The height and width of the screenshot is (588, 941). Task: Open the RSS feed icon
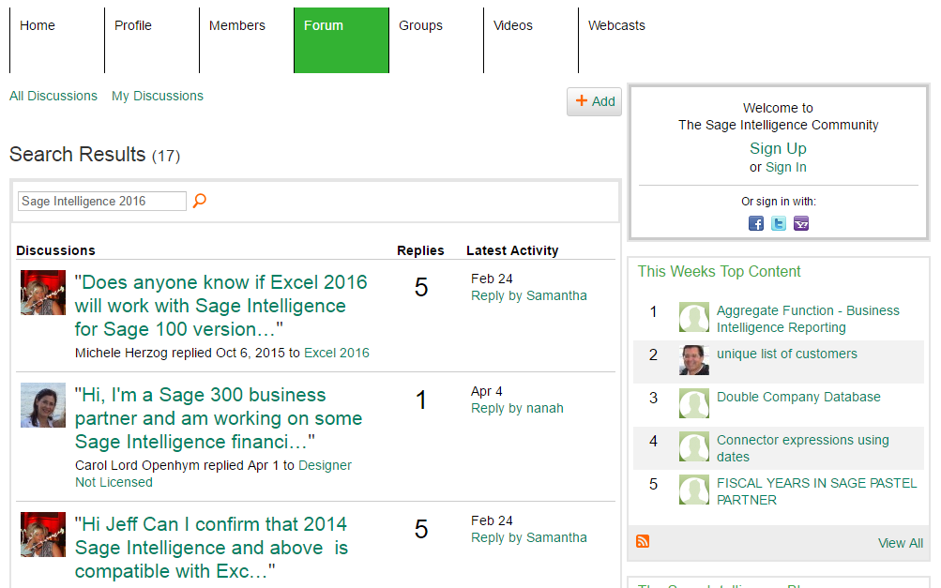[643, 541]
